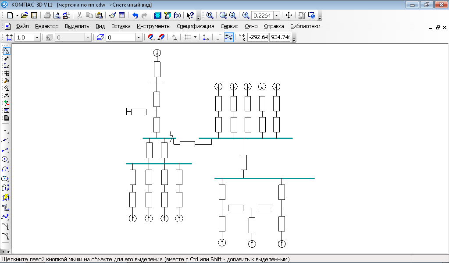The image size is (449, 263).
Task: Open print preview from the toolbar
Action: 57,15
